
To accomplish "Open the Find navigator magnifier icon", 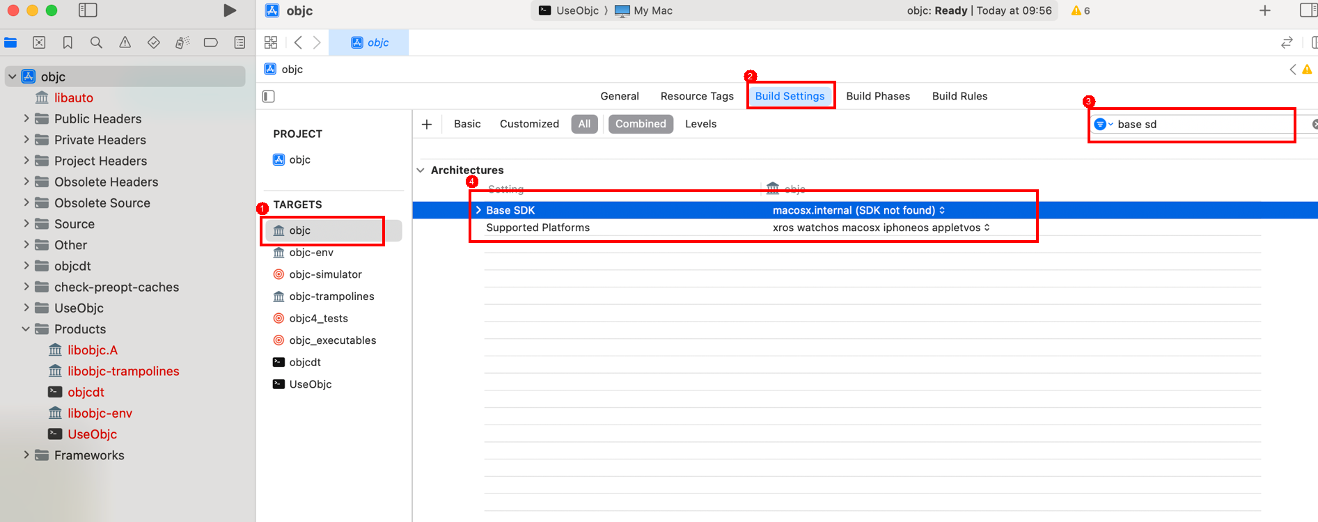I will click(96, 42).
